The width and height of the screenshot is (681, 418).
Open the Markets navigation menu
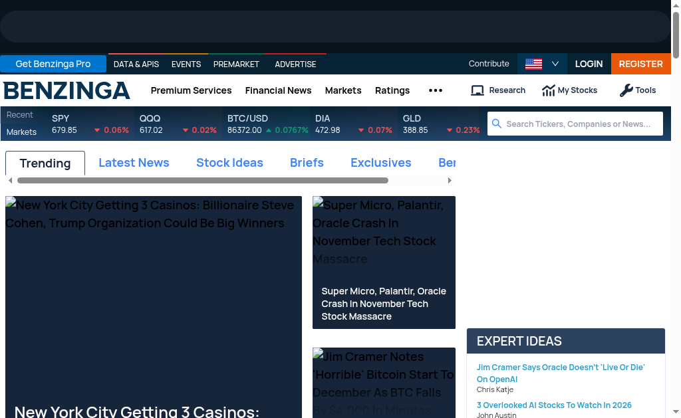pyautogui.click(x=343, y=90)
